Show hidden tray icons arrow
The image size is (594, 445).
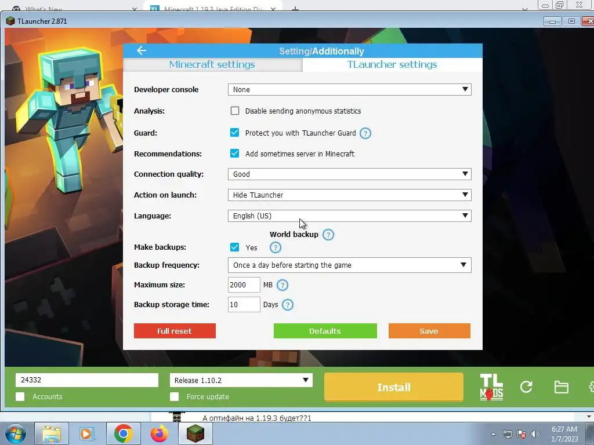(493, 434)
